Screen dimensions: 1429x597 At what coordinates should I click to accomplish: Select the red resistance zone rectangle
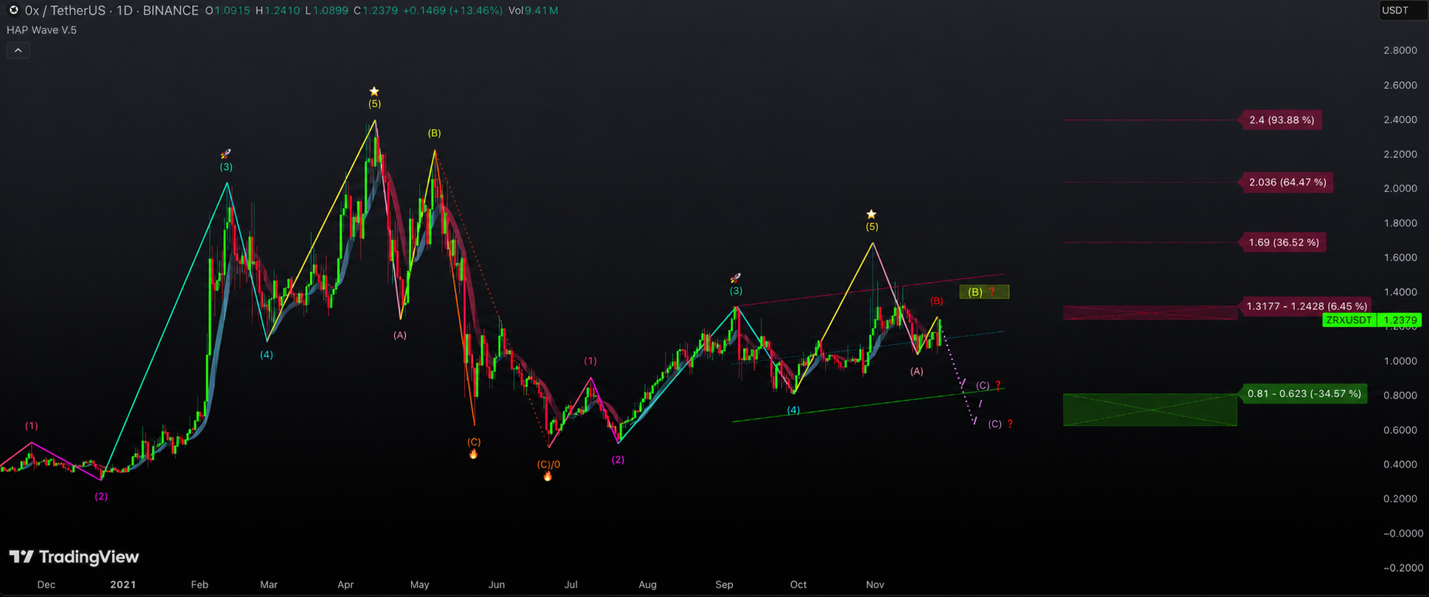click(1150, 313)
